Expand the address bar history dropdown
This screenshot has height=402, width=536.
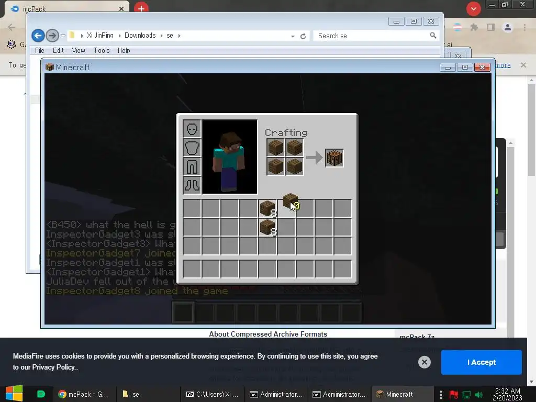pyautogui.click(x=293, y=36)
